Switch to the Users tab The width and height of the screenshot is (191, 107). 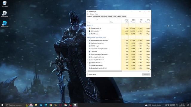(x=115, y=17)
